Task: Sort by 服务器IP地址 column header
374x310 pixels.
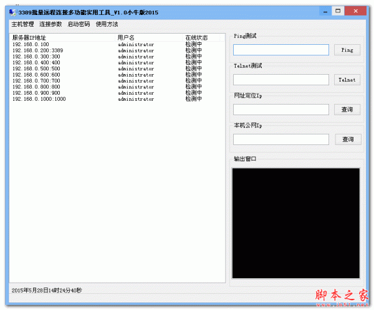Action: (62, 37)
